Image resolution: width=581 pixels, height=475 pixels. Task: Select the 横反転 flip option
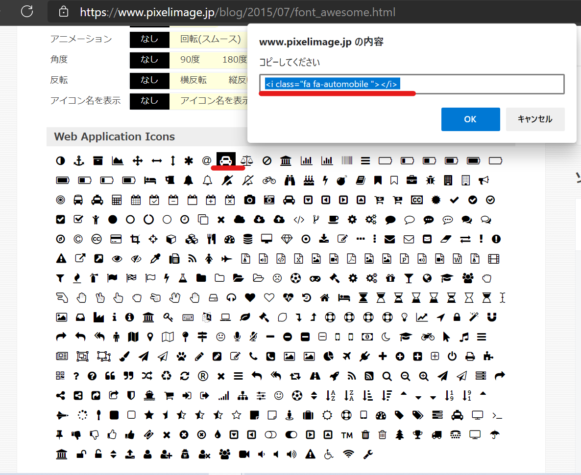click(194, 80)
